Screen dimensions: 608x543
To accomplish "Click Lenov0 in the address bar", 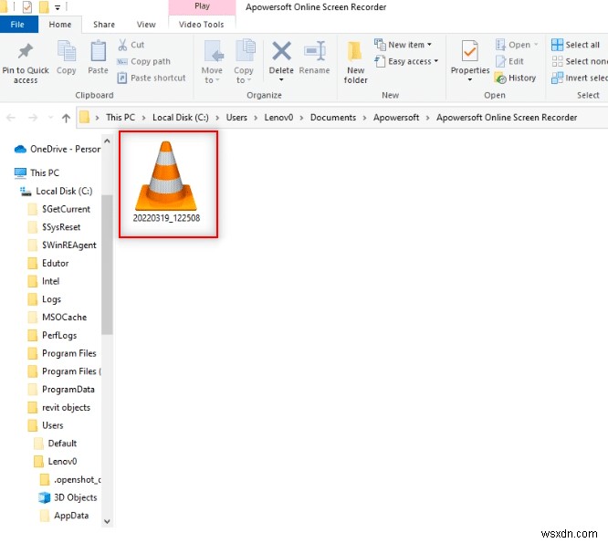I will [x=278, y=118].
